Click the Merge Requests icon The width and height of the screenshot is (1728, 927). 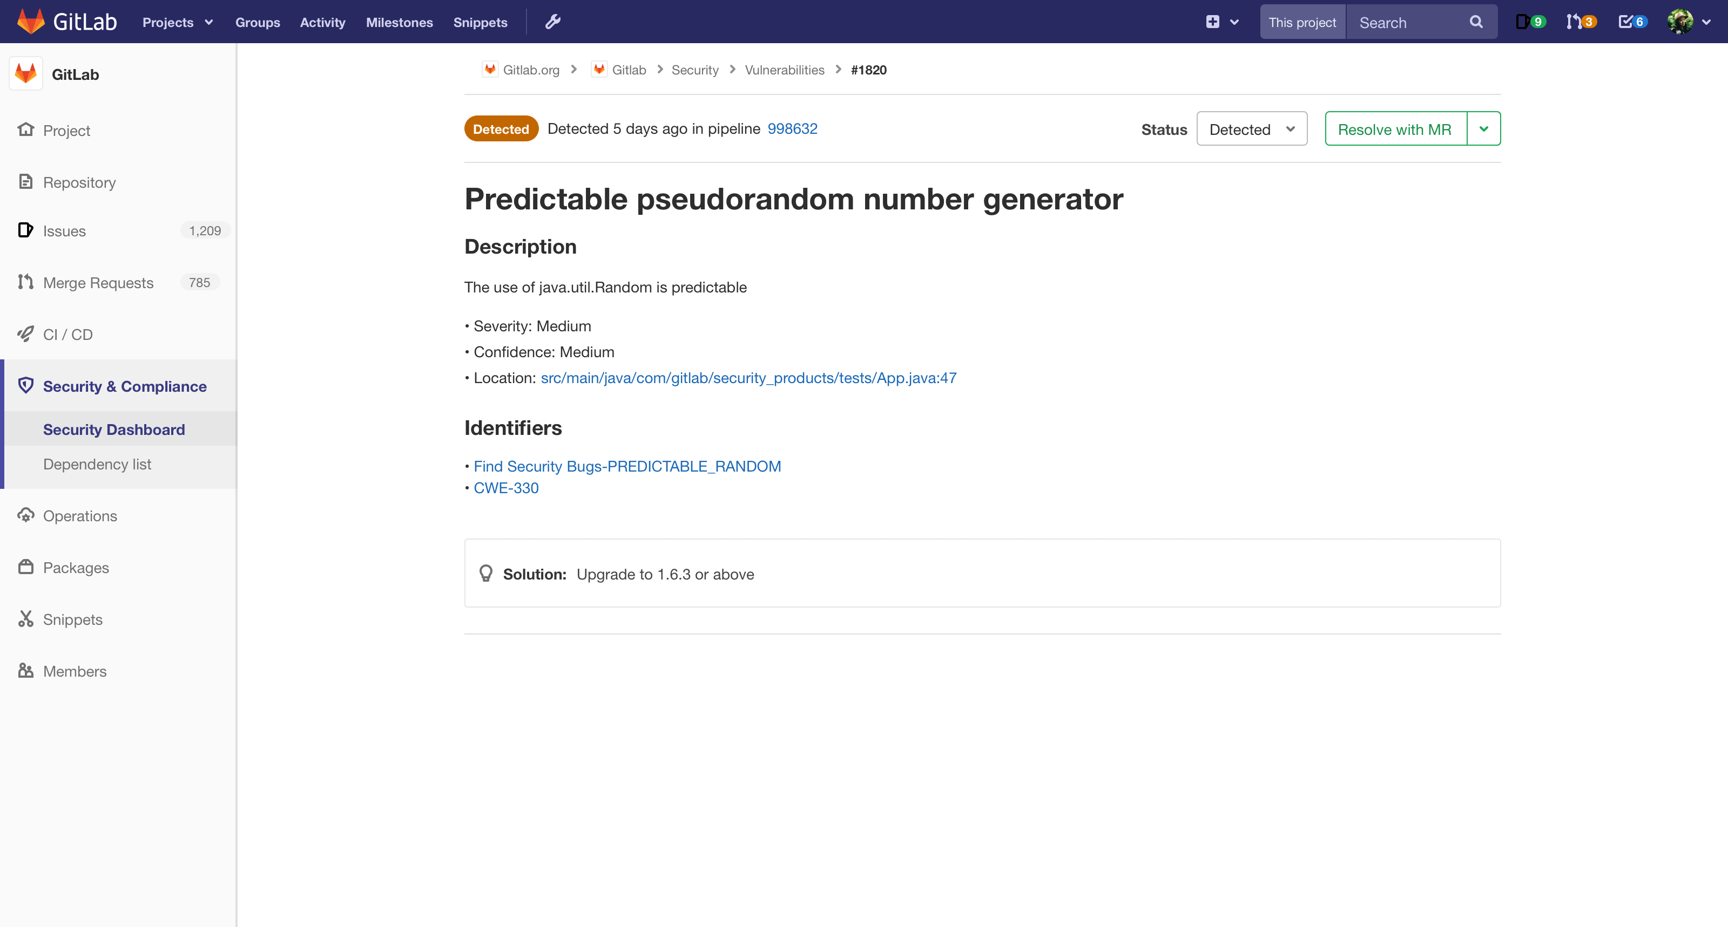pos(26,282)
